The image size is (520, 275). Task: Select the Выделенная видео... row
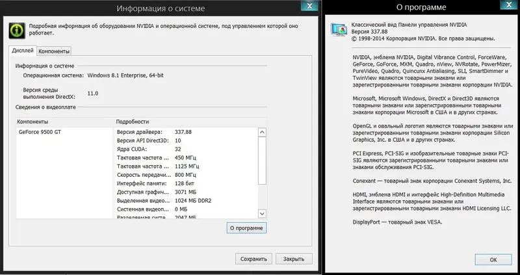click(187, 201)
